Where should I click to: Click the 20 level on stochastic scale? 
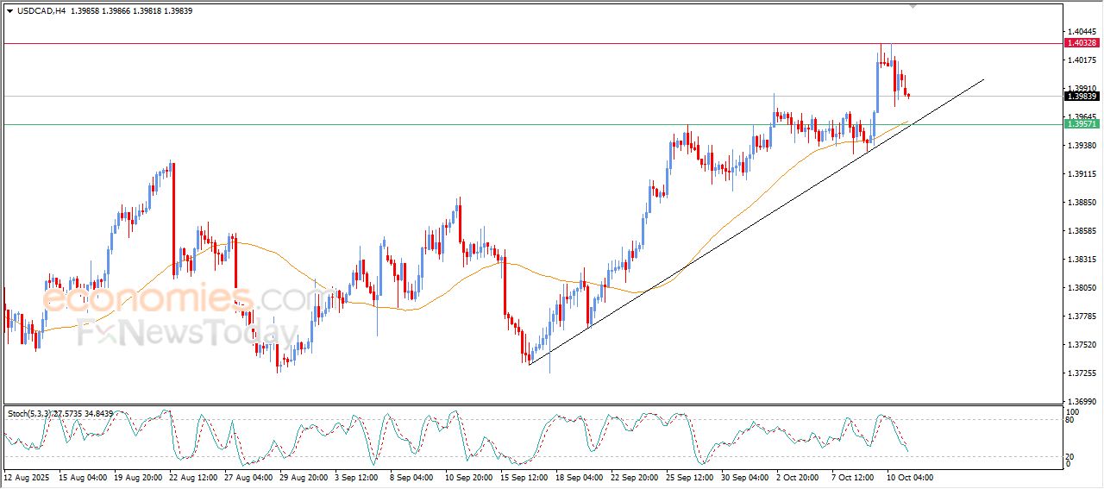1069,456
